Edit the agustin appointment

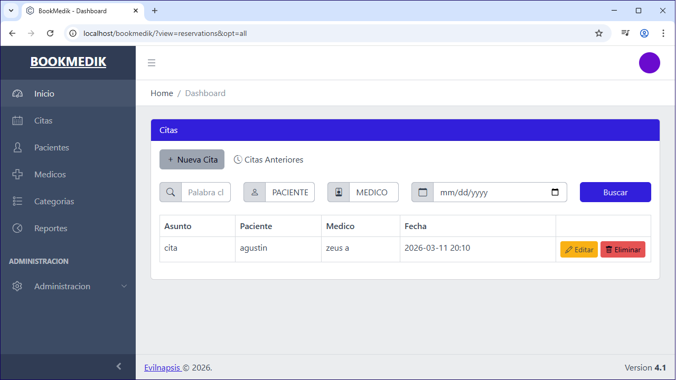(x=579, y=250)
